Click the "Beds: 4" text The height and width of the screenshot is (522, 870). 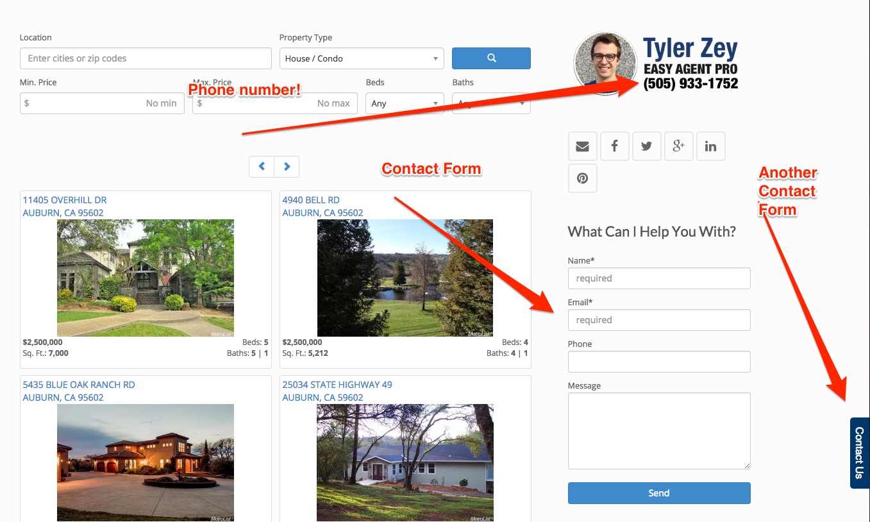(515, 342)
